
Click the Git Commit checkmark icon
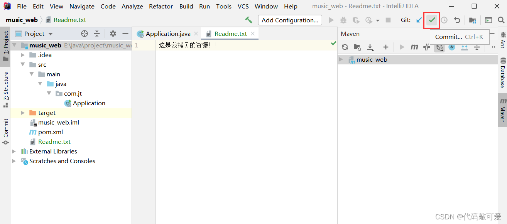pos(432,20)
